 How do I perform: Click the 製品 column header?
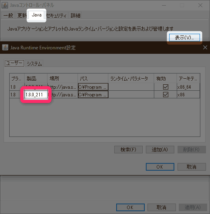pyautogui.click(x=36, y=78)
